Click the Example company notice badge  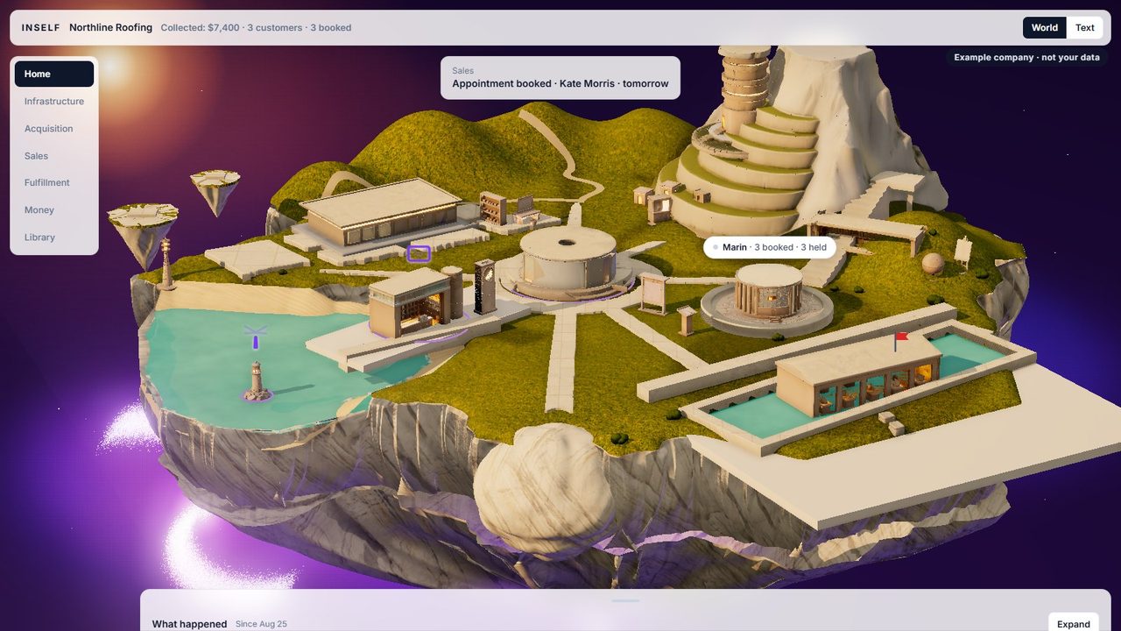[x=1026, y=57]
